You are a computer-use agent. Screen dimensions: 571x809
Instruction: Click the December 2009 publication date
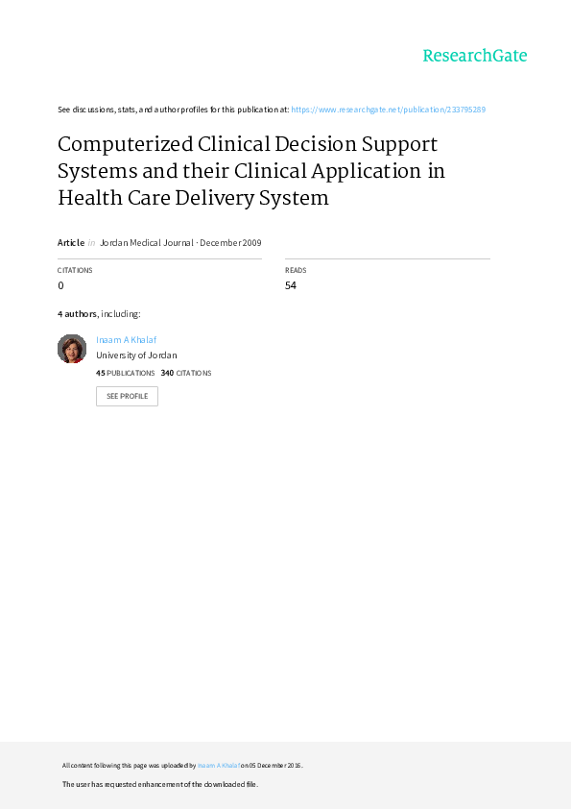[230, 242]
